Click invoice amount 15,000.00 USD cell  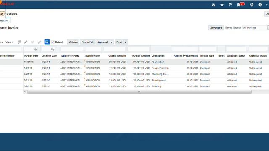141,80
